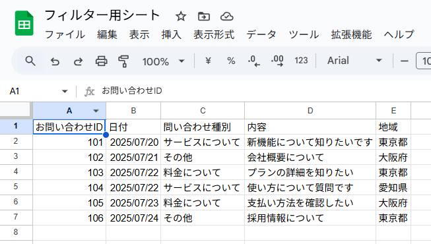The height and width of the screenshot is (244, 431).
Task: Click the A1 name box field
Action: [x=38, y=91]
